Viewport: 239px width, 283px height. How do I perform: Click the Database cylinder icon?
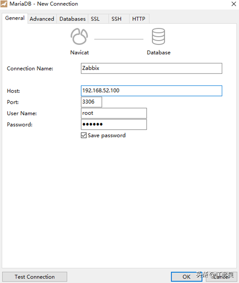(x=158, y=36)
